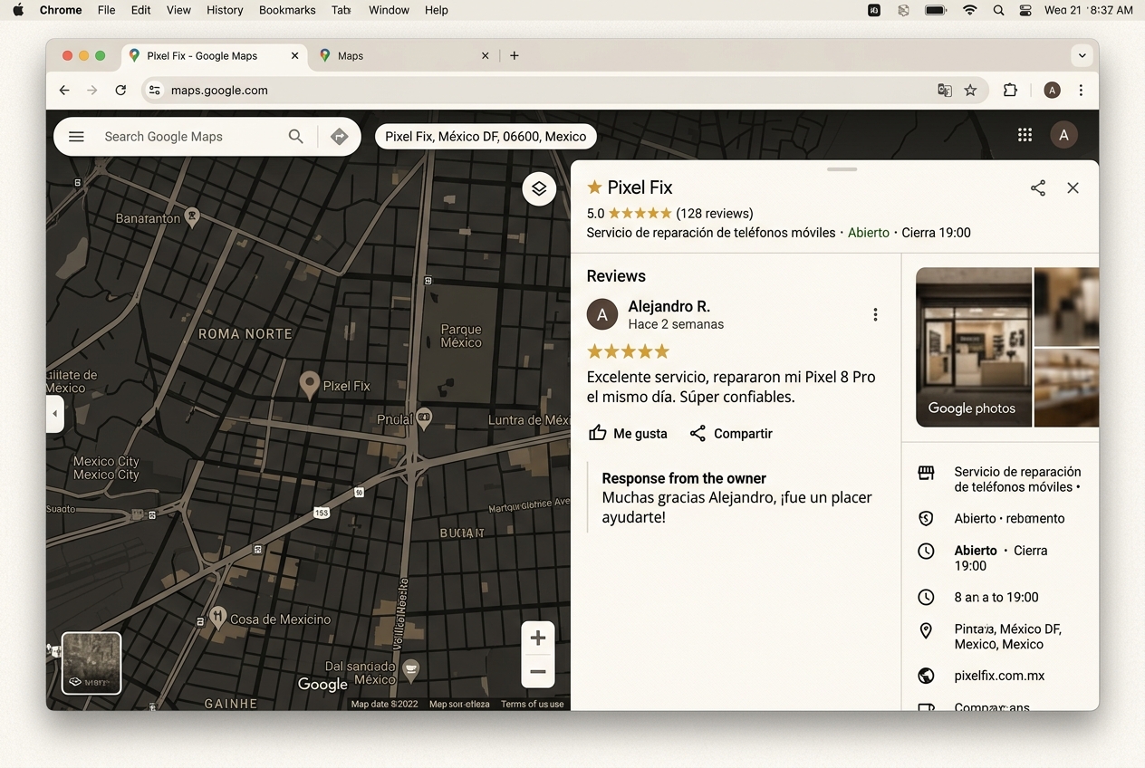Click the (128 reviews) link
Screen dimensions: 1145x768
[715, 214]
